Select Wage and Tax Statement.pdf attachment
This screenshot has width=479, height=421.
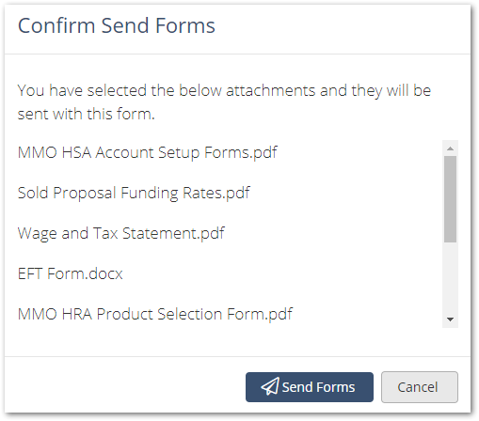pyautogui.click(x=121, y=233)
